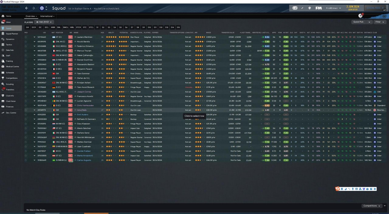The width and height of the screenshot is (389, 214).
Task: Select WBR position slot tab
Action: coord(53,27)
